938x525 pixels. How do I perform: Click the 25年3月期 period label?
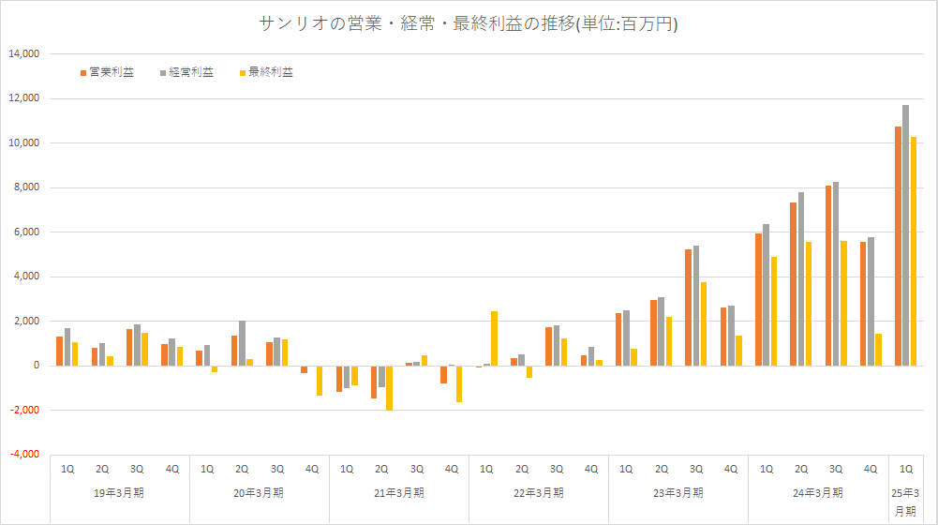(x=906, y=502)
